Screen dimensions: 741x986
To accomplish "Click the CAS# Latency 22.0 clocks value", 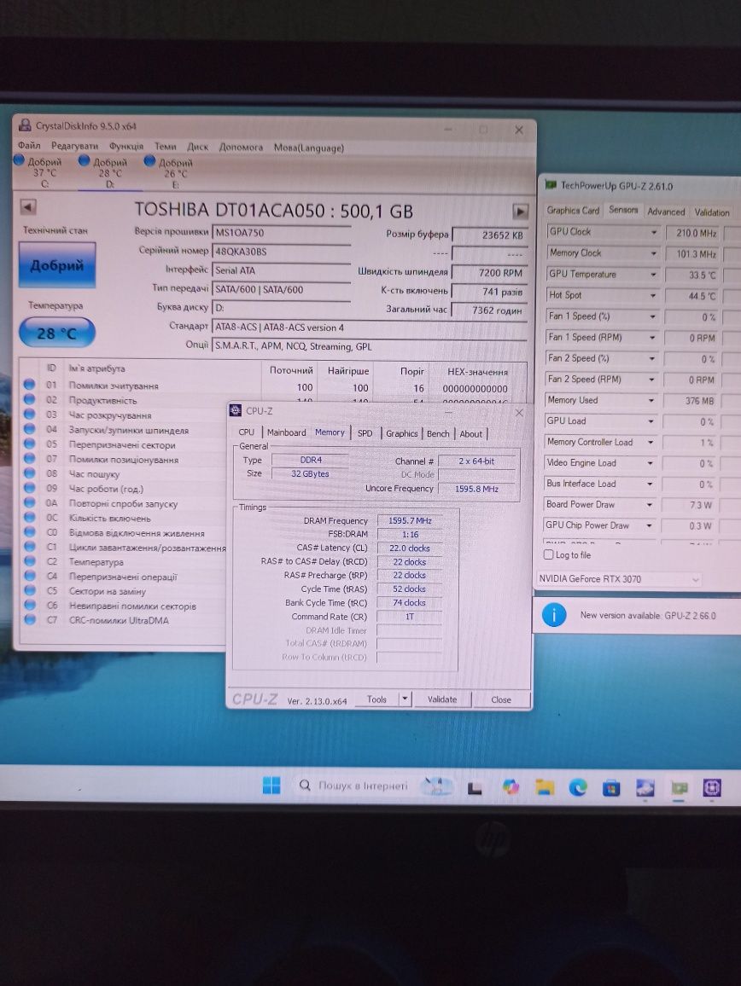I will 409,548.
